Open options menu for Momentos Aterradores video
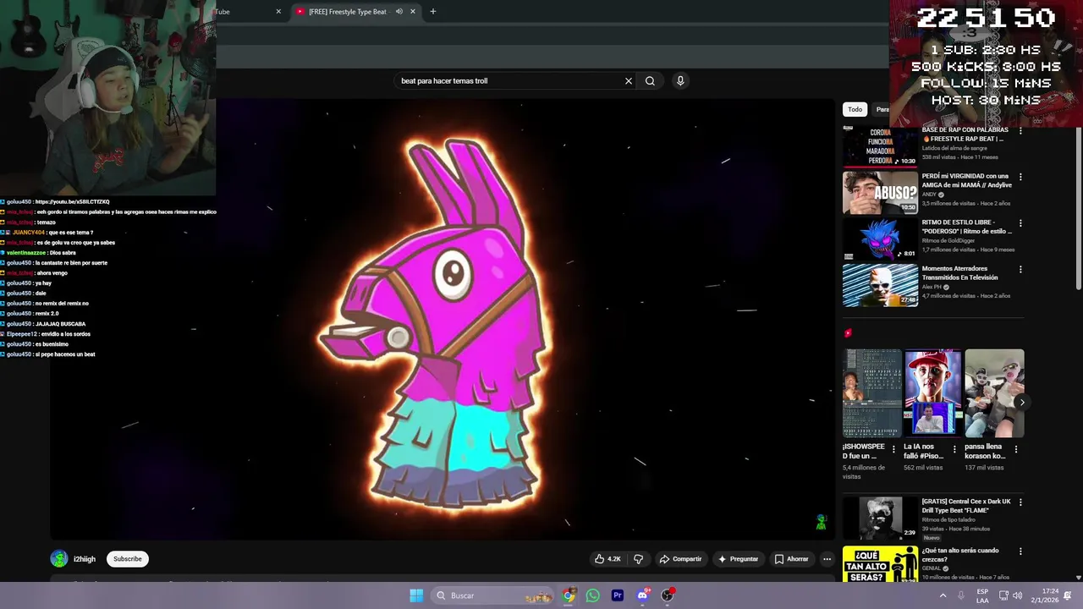 1020,269
